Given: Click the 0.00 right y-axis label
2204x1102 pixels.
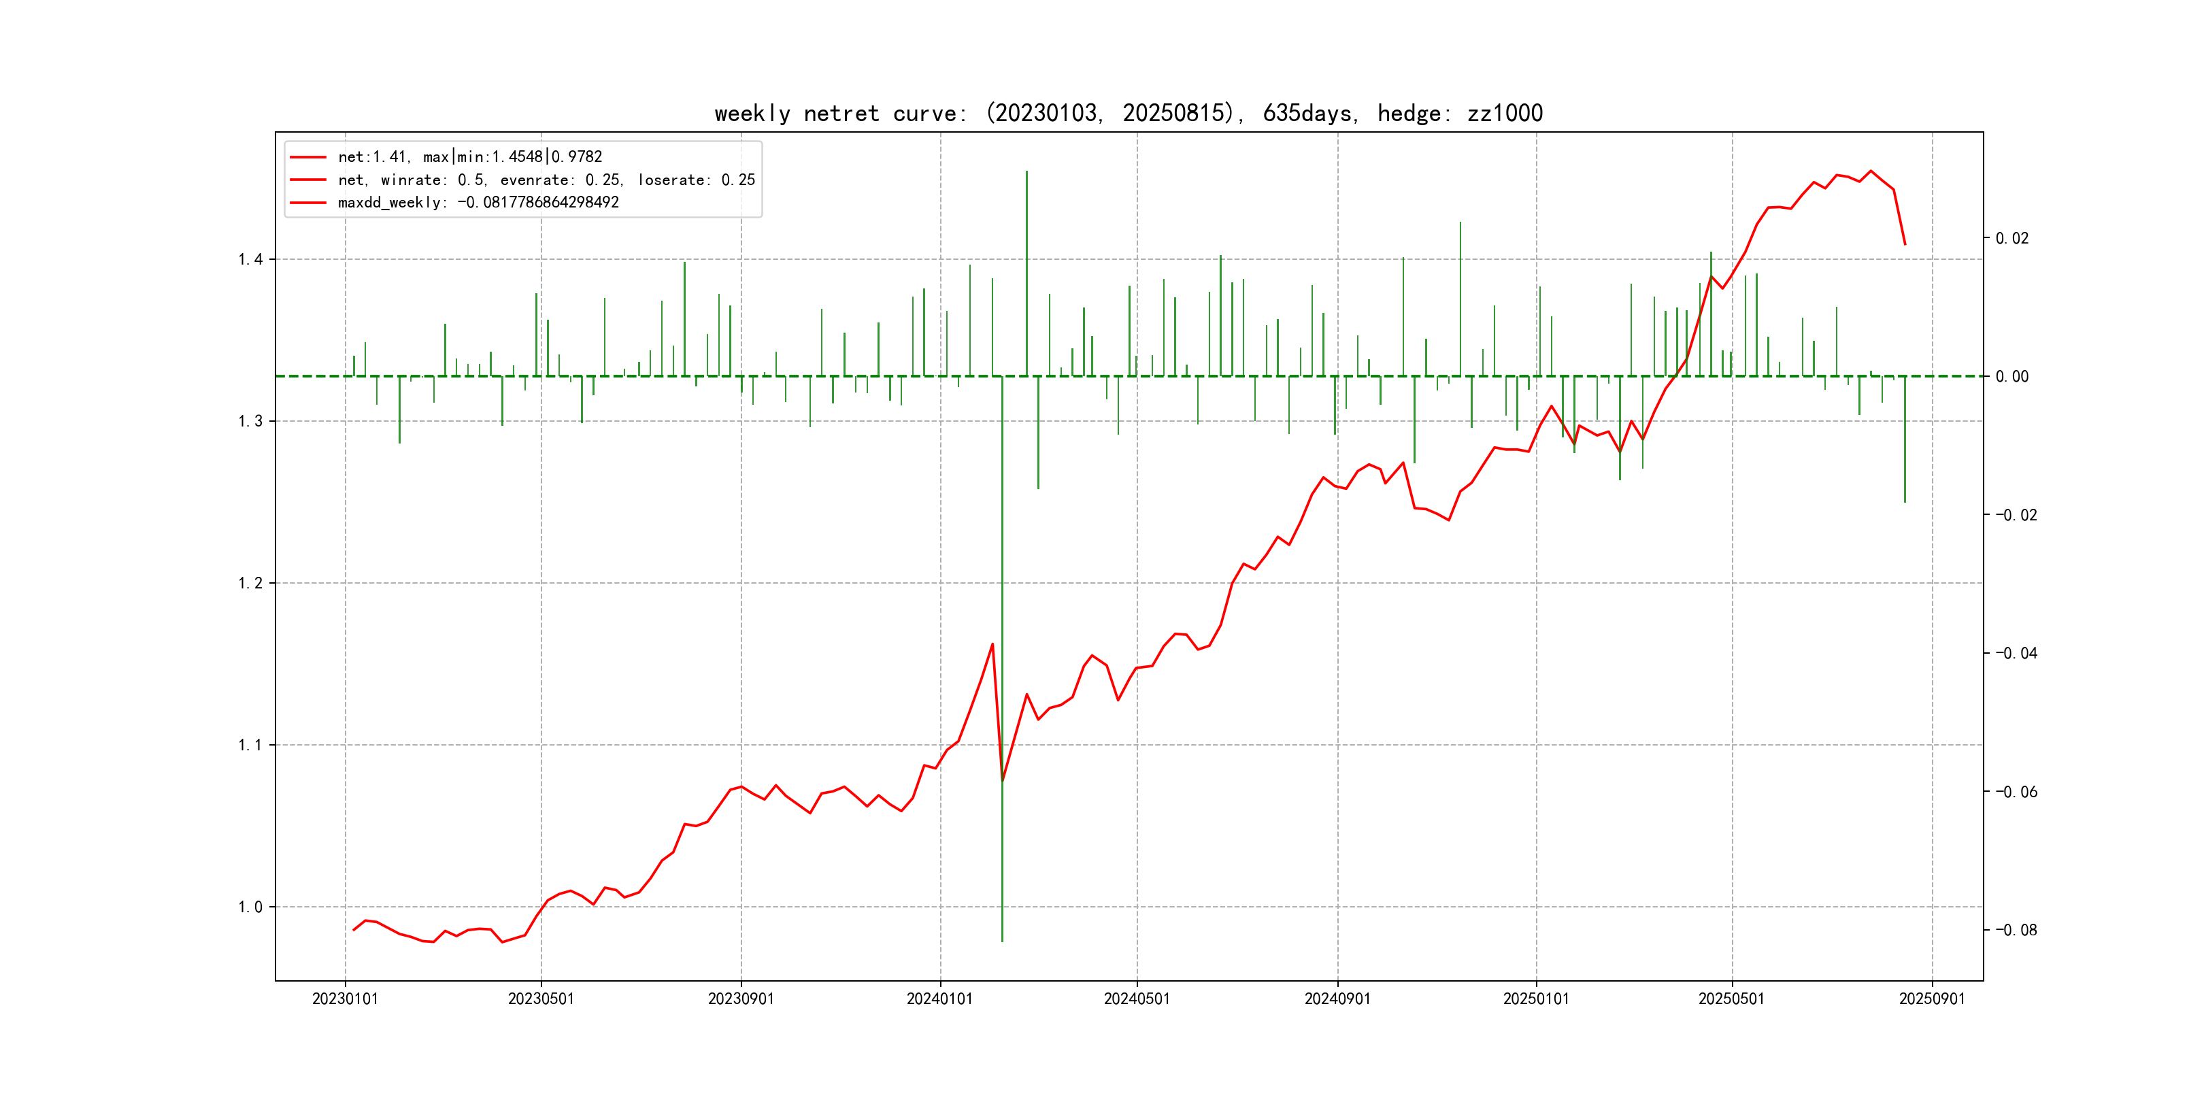Looking at the screenshot, I should (2011, 376).
